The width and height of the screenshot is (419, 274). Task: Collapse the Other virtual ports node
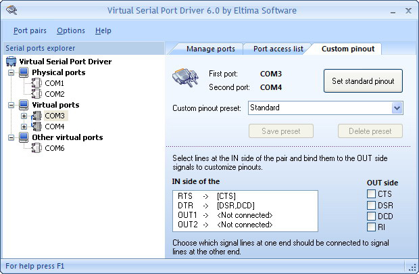[11, 137]
